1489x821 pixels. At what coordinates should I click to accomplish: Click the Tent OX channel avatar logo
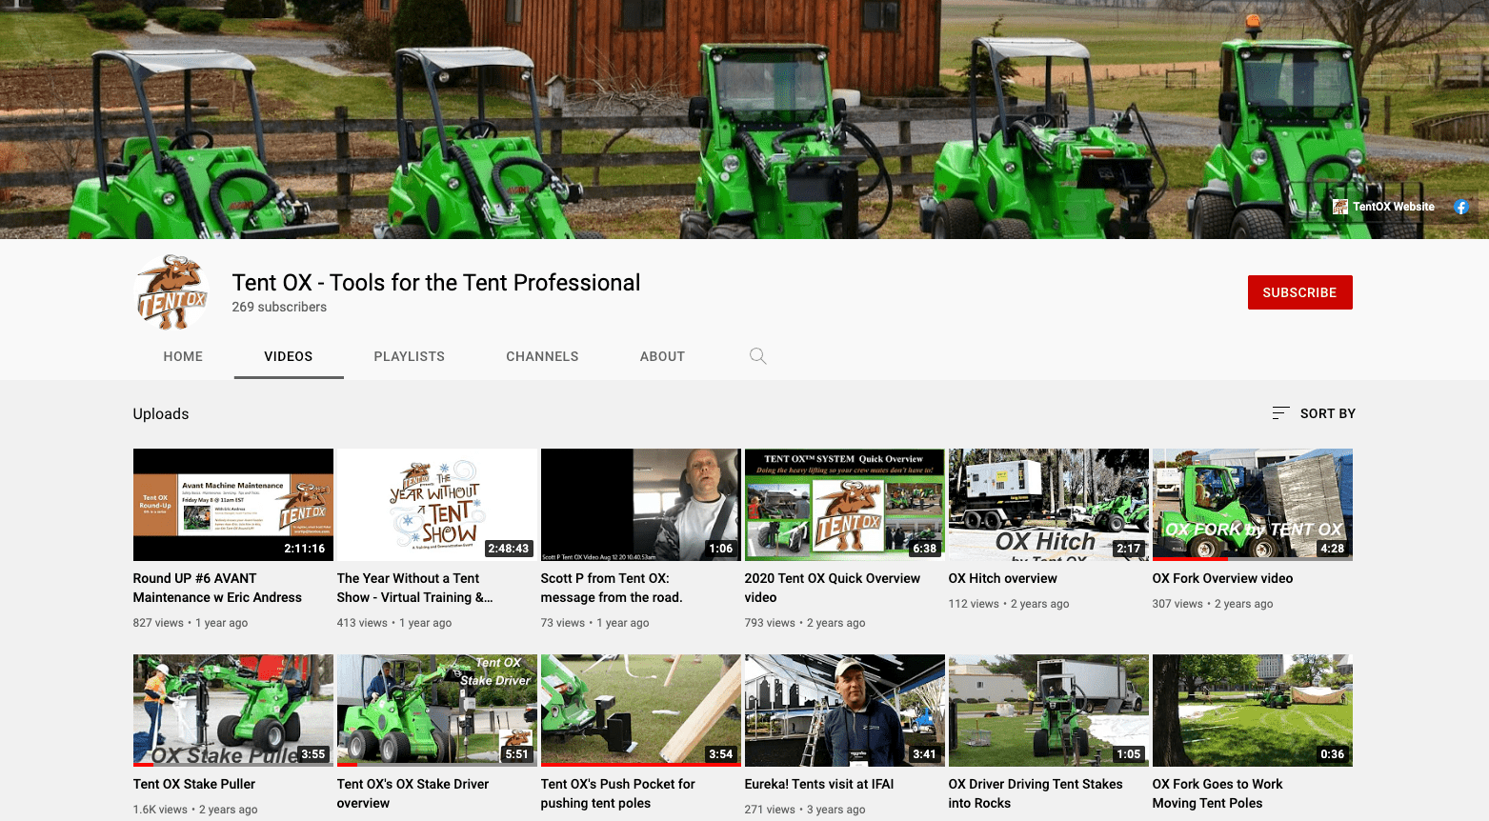coord(171,292)
